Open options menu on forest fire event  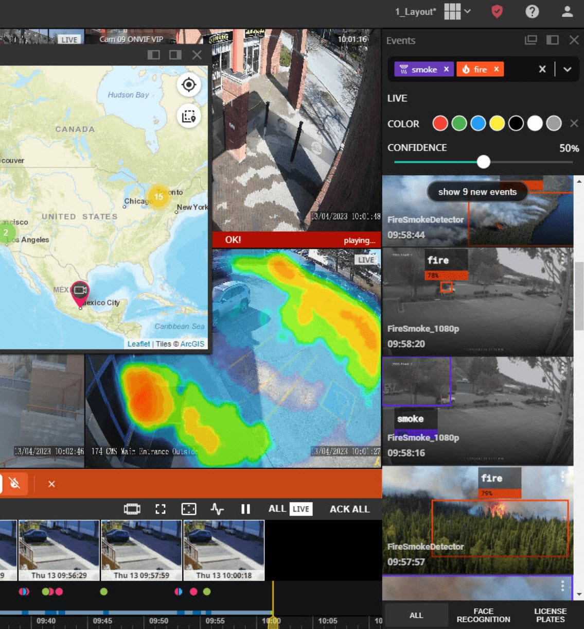click(563, 478)
